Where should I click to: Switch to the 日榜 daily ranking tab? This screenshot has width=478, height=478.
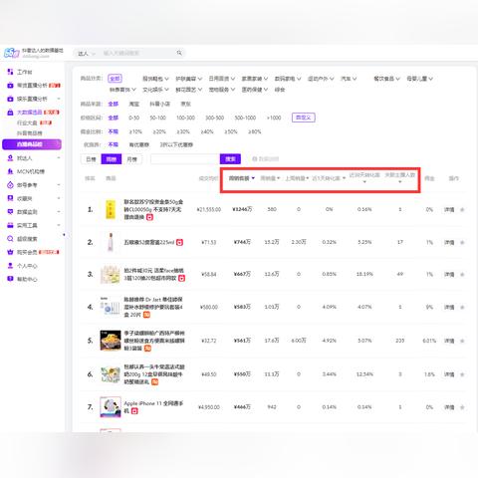(91, 159)
